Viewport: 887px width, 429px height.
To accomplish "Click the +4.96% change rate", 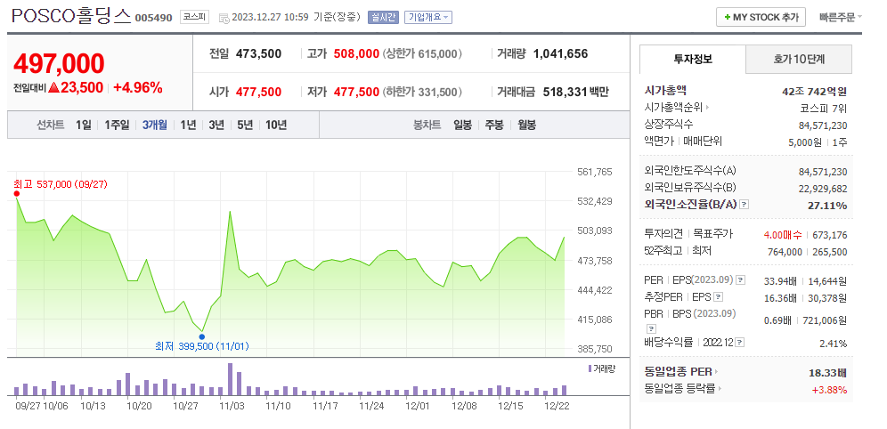I will point(138,87).
